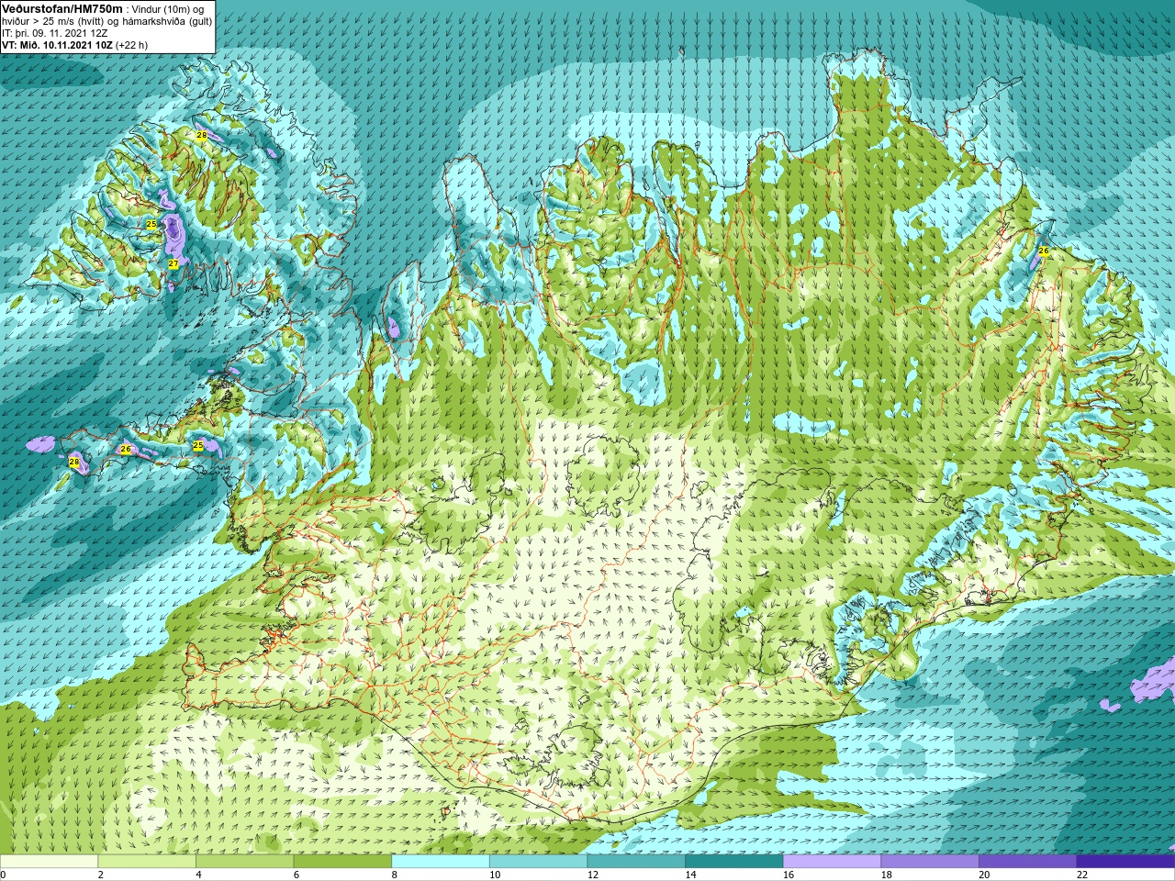Click the 'Veðurstofan/HM750m' title text
The height and width of the screenshot is (881, 1175).
[62, 8]
